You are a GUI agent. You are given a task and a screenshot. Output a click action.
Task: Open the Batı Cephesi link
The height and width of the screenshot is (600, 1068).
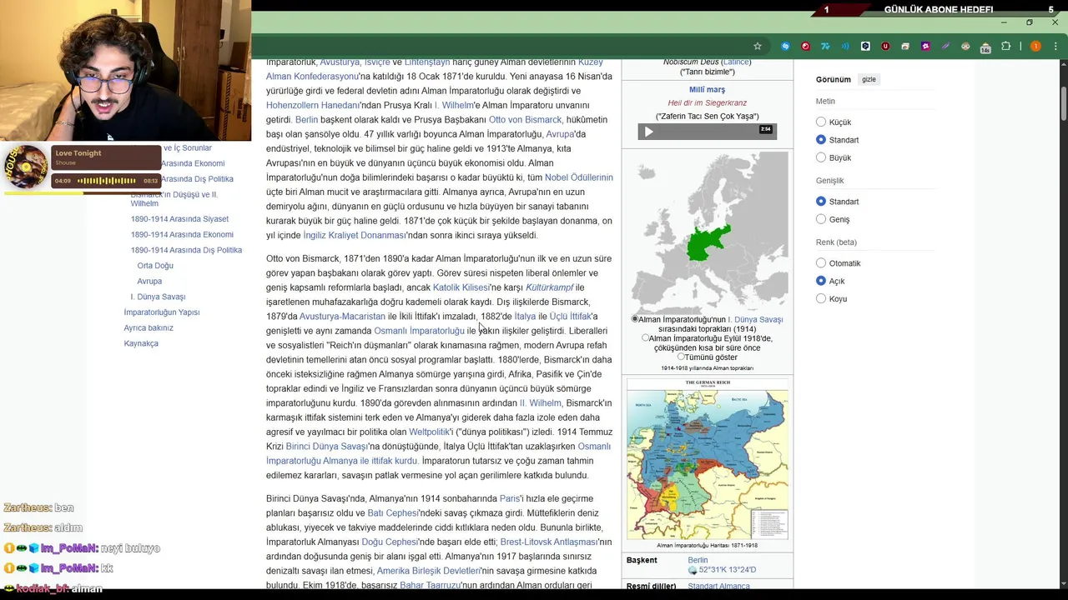pos(391,513)
